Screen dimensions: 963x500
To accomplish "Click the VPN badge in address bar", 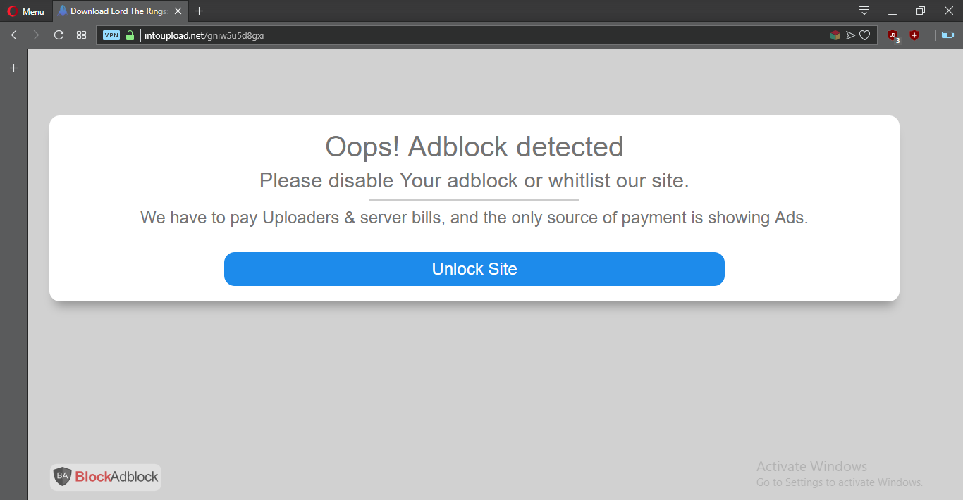I will (x=111, y=35).
